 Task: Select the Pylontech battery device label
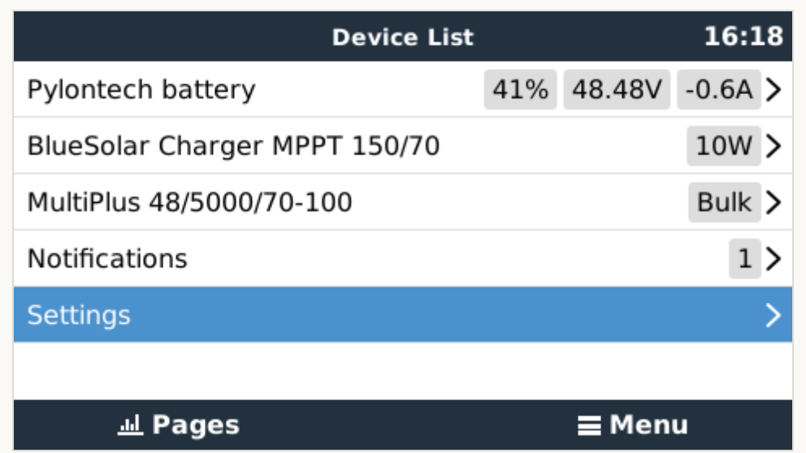(141, 89)
